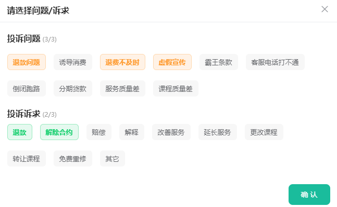Confirm selections with the 确认 button

click(x=309, y=195)
